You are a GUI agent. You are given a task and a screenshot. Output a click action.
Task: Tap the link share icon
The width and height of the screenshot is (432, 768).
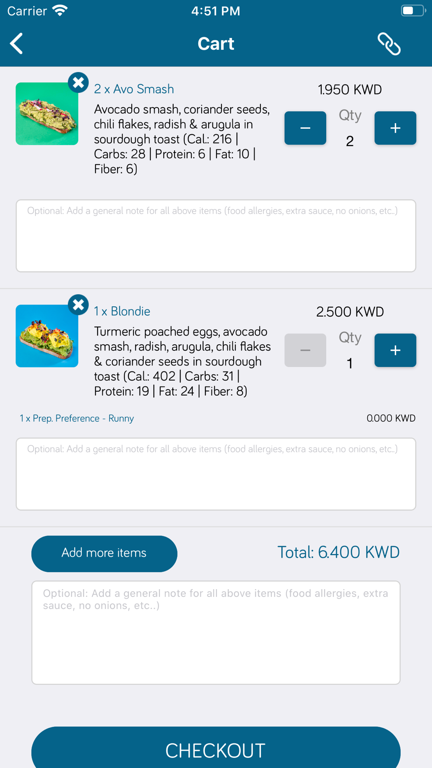pos(389,44)
